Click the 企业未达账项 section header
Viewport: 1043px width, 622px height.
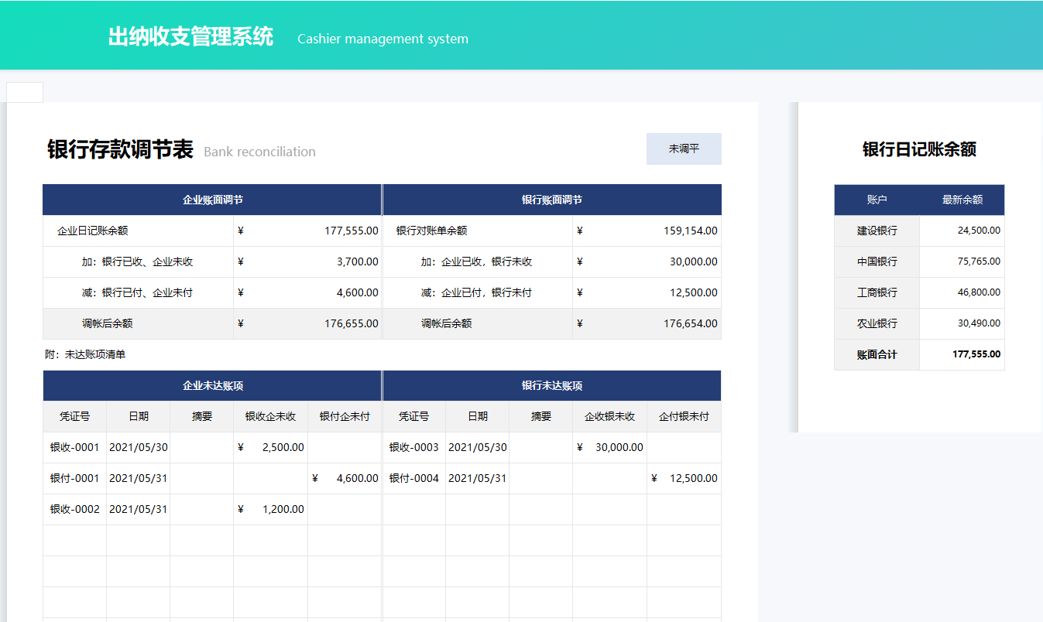pos(211,384)
